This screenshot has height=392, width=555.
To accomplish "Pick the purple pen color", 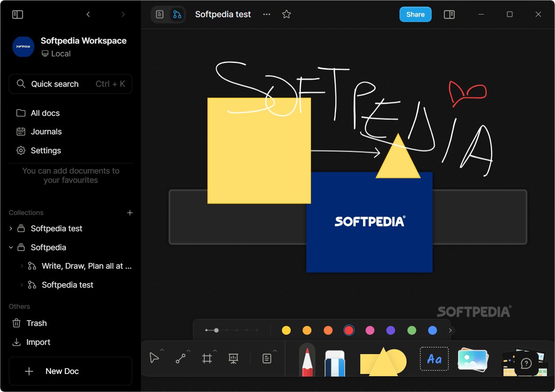I will pos(391,330).
